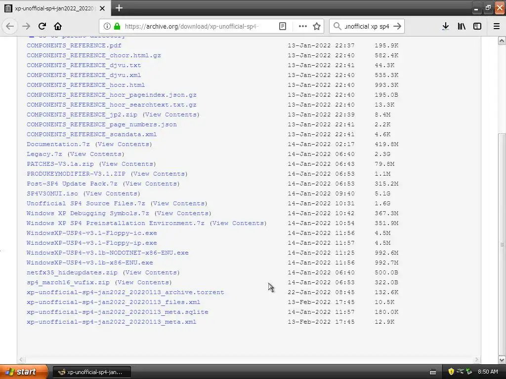Download PRODUKEYMODIFIER-V3.1.ZIP

coord(76,174)
